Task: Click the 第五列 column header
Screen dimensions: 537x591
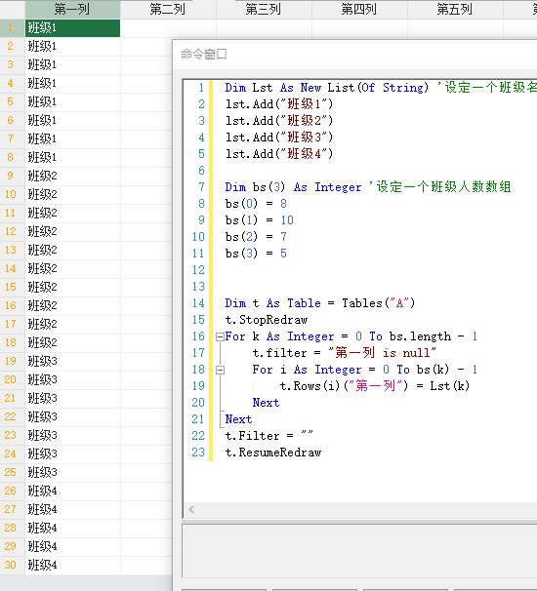Action: pos(455,9)
